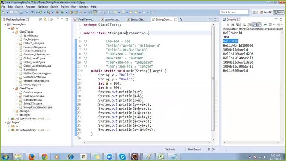Remove Launch with the Console X icon
This screenshot has height=161, width=286.
(233, 25)
